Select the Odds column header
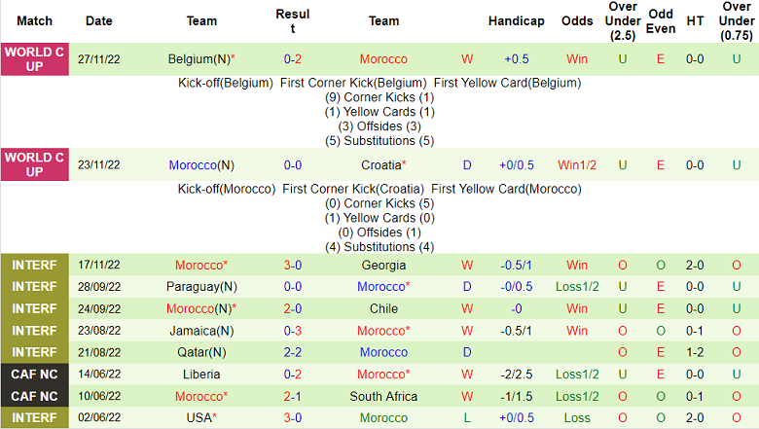Screen dimensions: 759x429 [x=577, y=20]
